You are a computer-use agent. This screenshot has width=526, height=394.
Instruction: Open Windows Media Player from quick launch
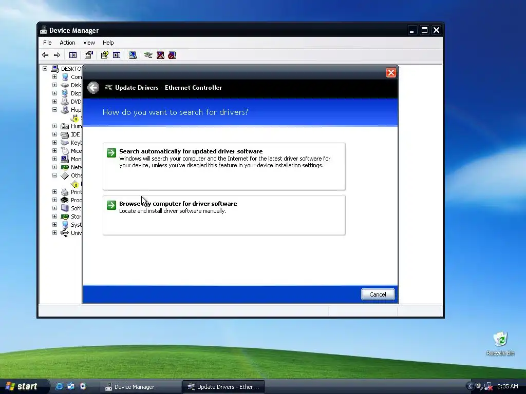pos(83,386)
